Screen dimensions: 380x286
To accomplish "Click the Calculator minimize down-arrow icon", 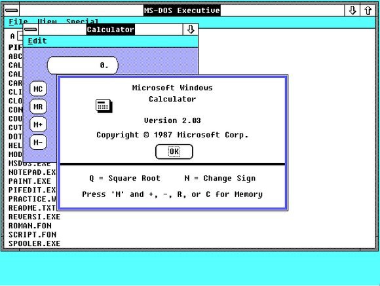I will pos(191,29).
